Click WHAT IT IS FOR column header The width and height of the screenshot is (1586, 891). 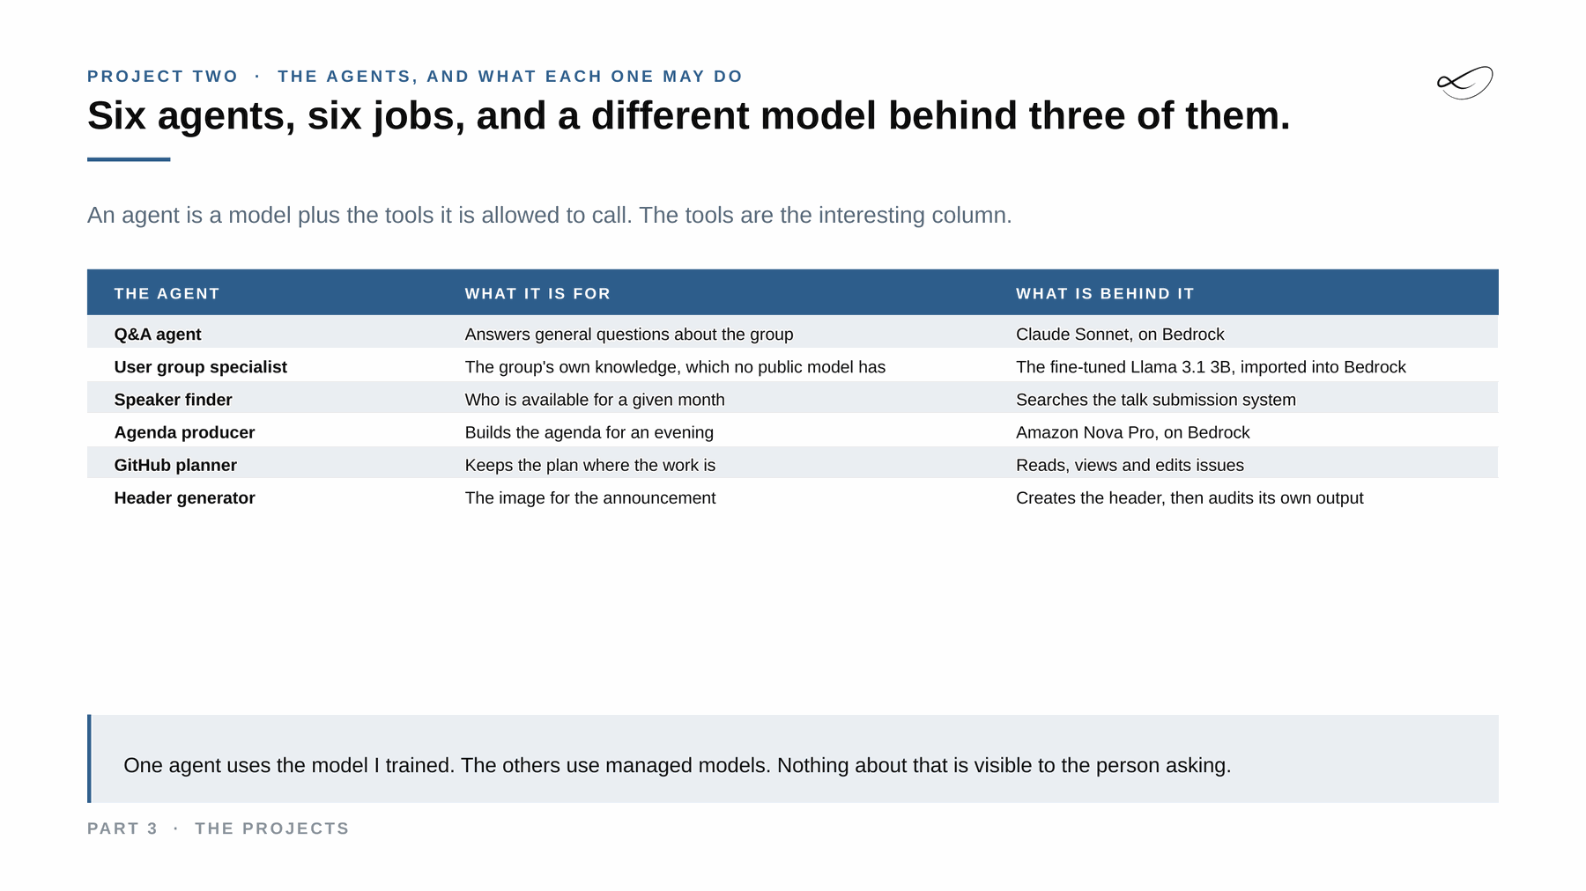pos(537,293)
